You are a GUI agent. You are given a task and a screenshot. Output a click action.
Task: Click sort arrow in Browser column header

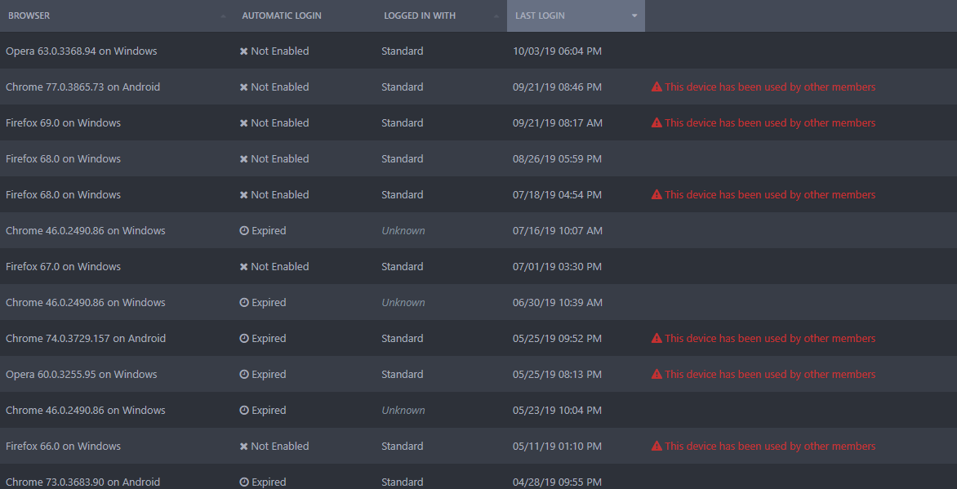coord(223,16)
